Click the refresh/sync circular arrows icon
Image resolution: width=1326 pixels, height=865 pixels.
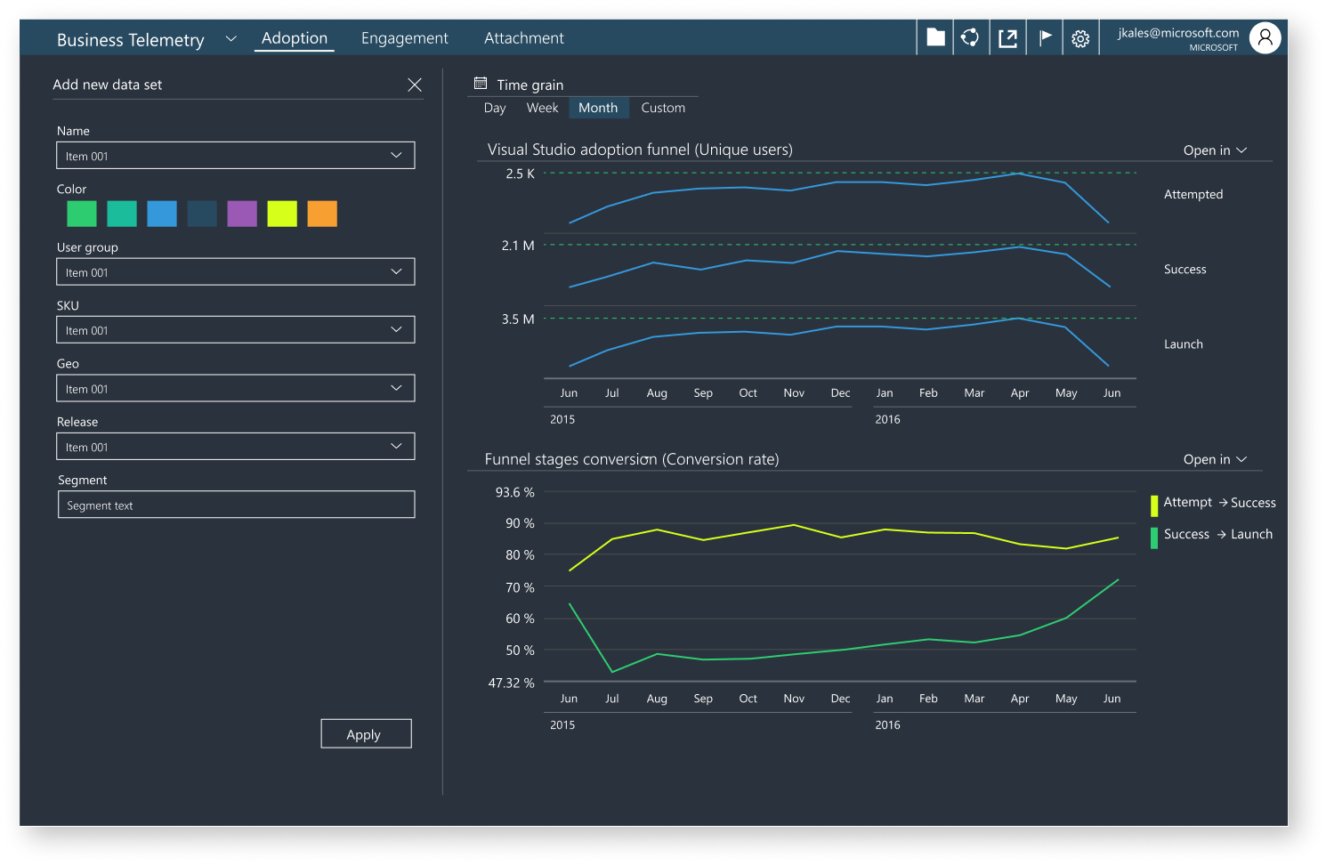click(x=970, y=37)
